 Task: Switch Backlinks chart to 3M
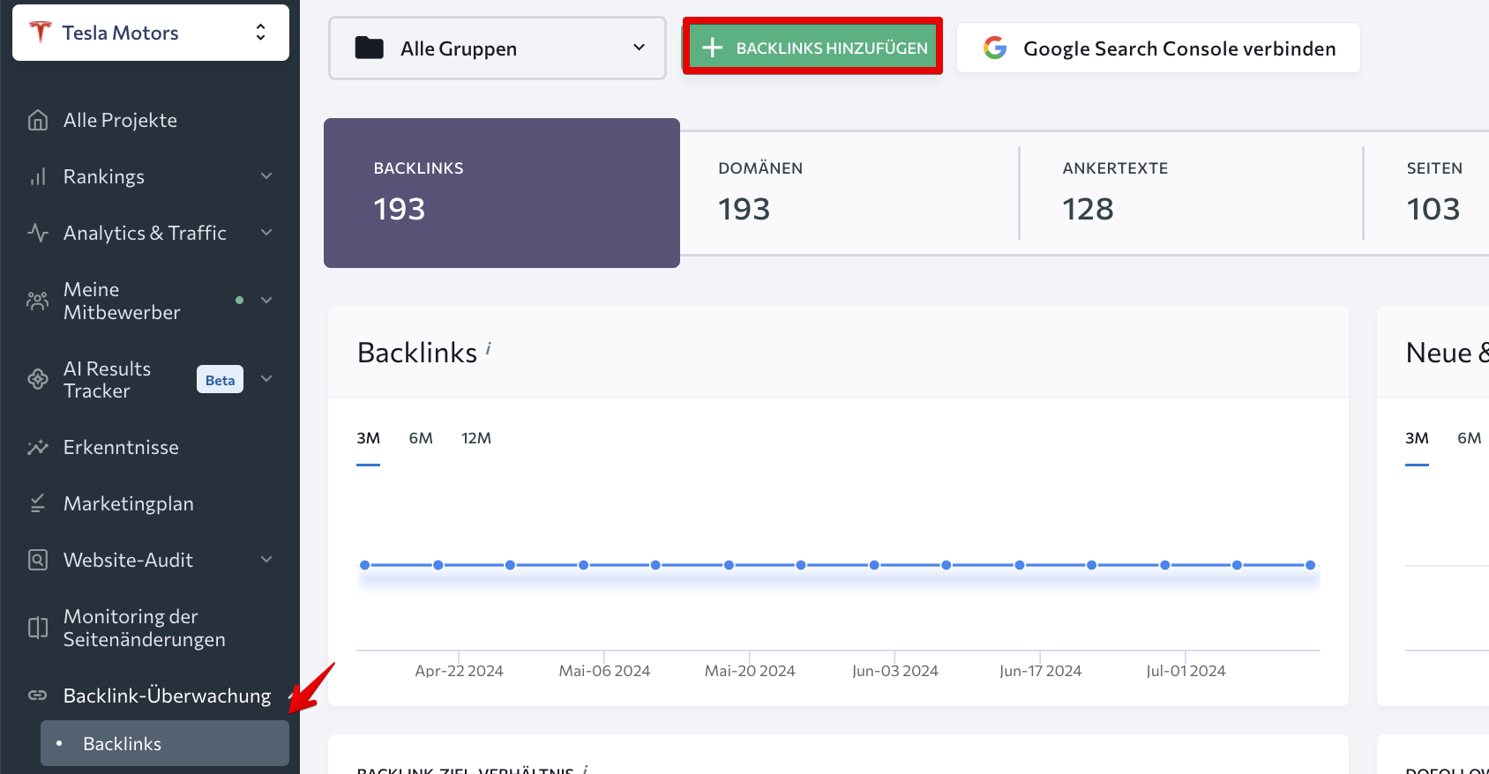click(368, 438)
